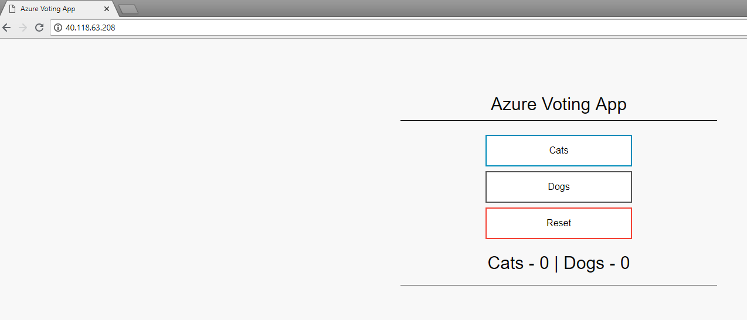
Task: Click the browser forward arrow
Action: [23, 28]
